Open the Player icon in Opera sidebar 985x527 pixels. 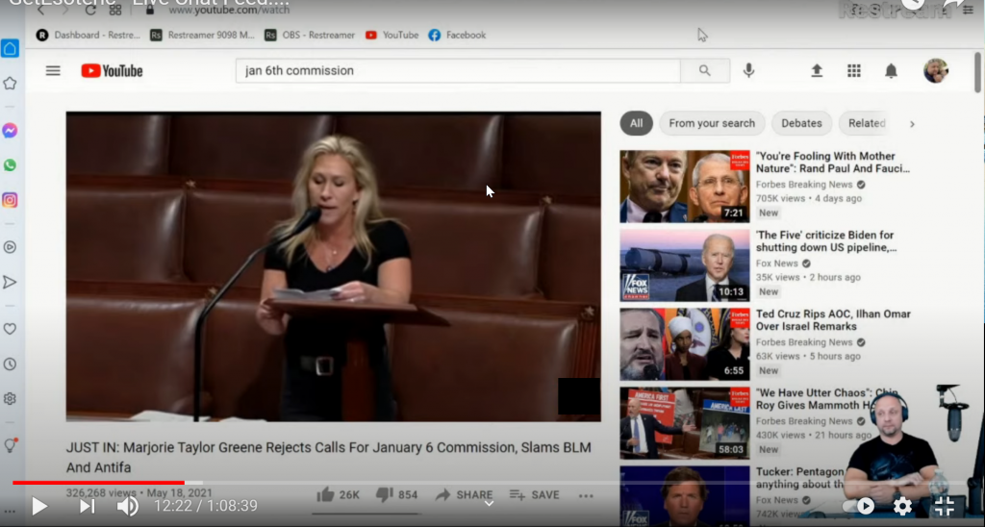click(x=10, y=247)
